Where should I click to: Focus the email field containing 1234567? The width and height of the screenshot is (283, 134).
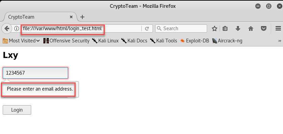(35, 73)
